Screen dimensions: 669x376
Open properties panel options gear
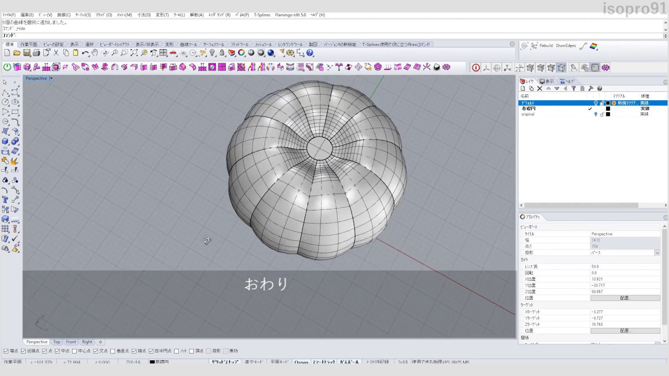pyautogui.click(x=665, y=217)
